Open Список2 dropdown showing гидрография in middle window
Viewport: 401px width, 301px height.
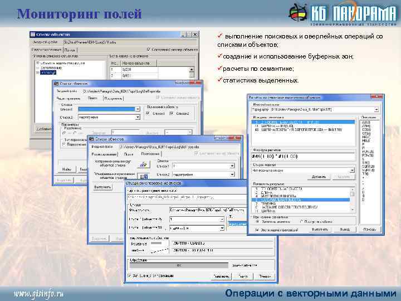(x=138, y=117)
